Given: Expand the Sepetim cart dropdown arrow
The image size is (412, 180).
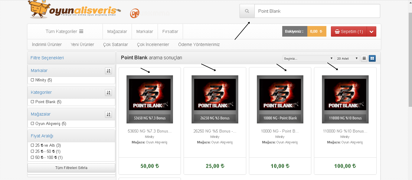Looking at the screenshot, I should tap(371, 31).
